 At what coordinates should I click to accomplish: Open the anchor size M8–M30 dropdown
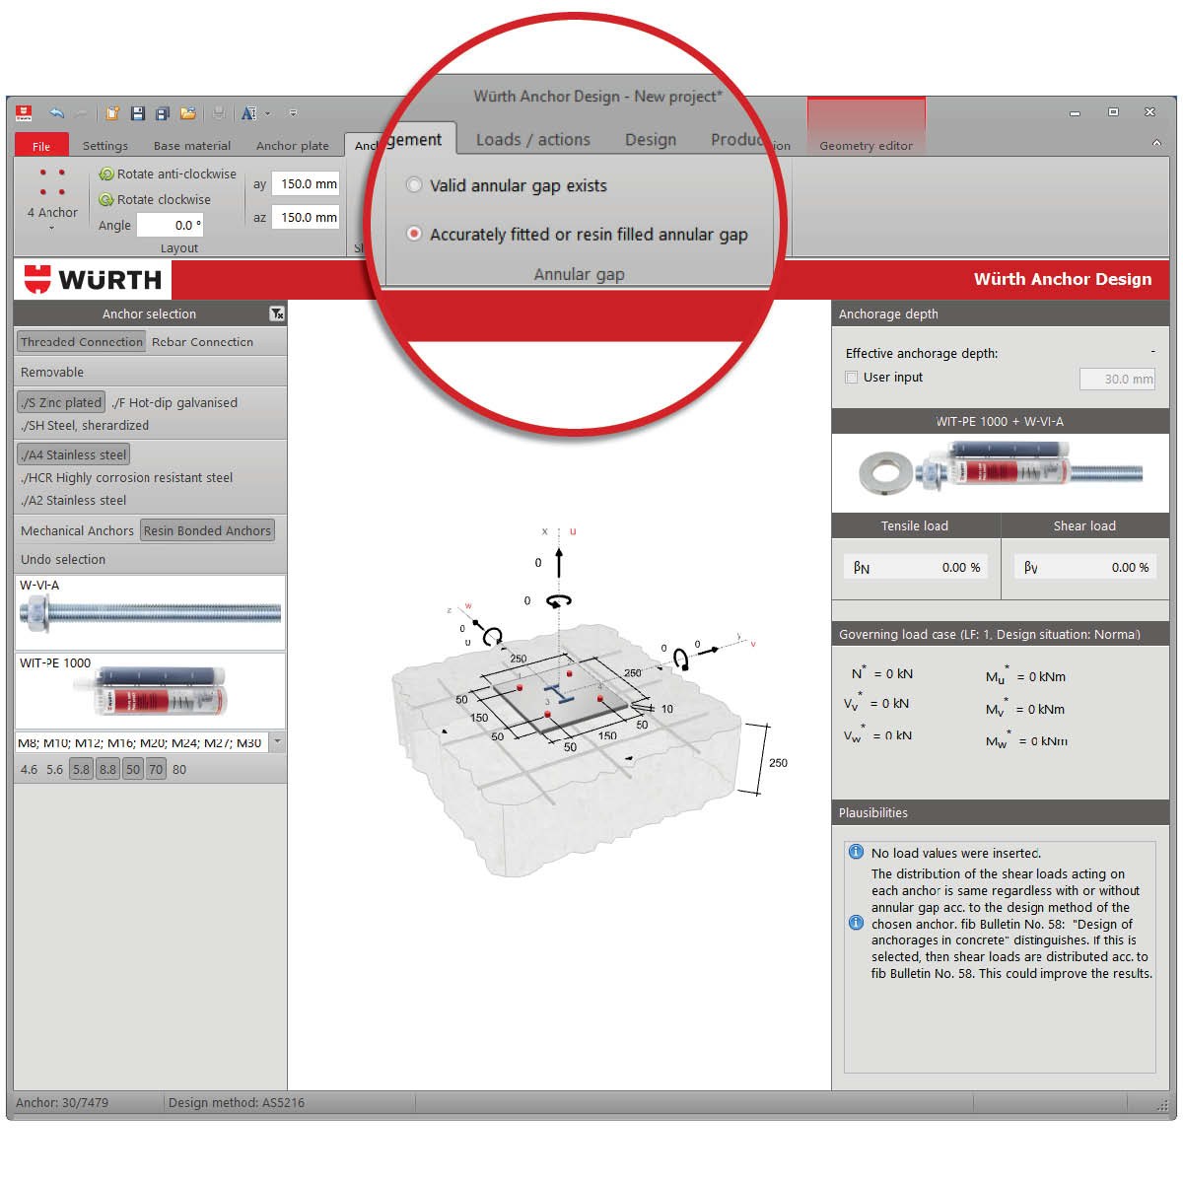click(278, 742)
